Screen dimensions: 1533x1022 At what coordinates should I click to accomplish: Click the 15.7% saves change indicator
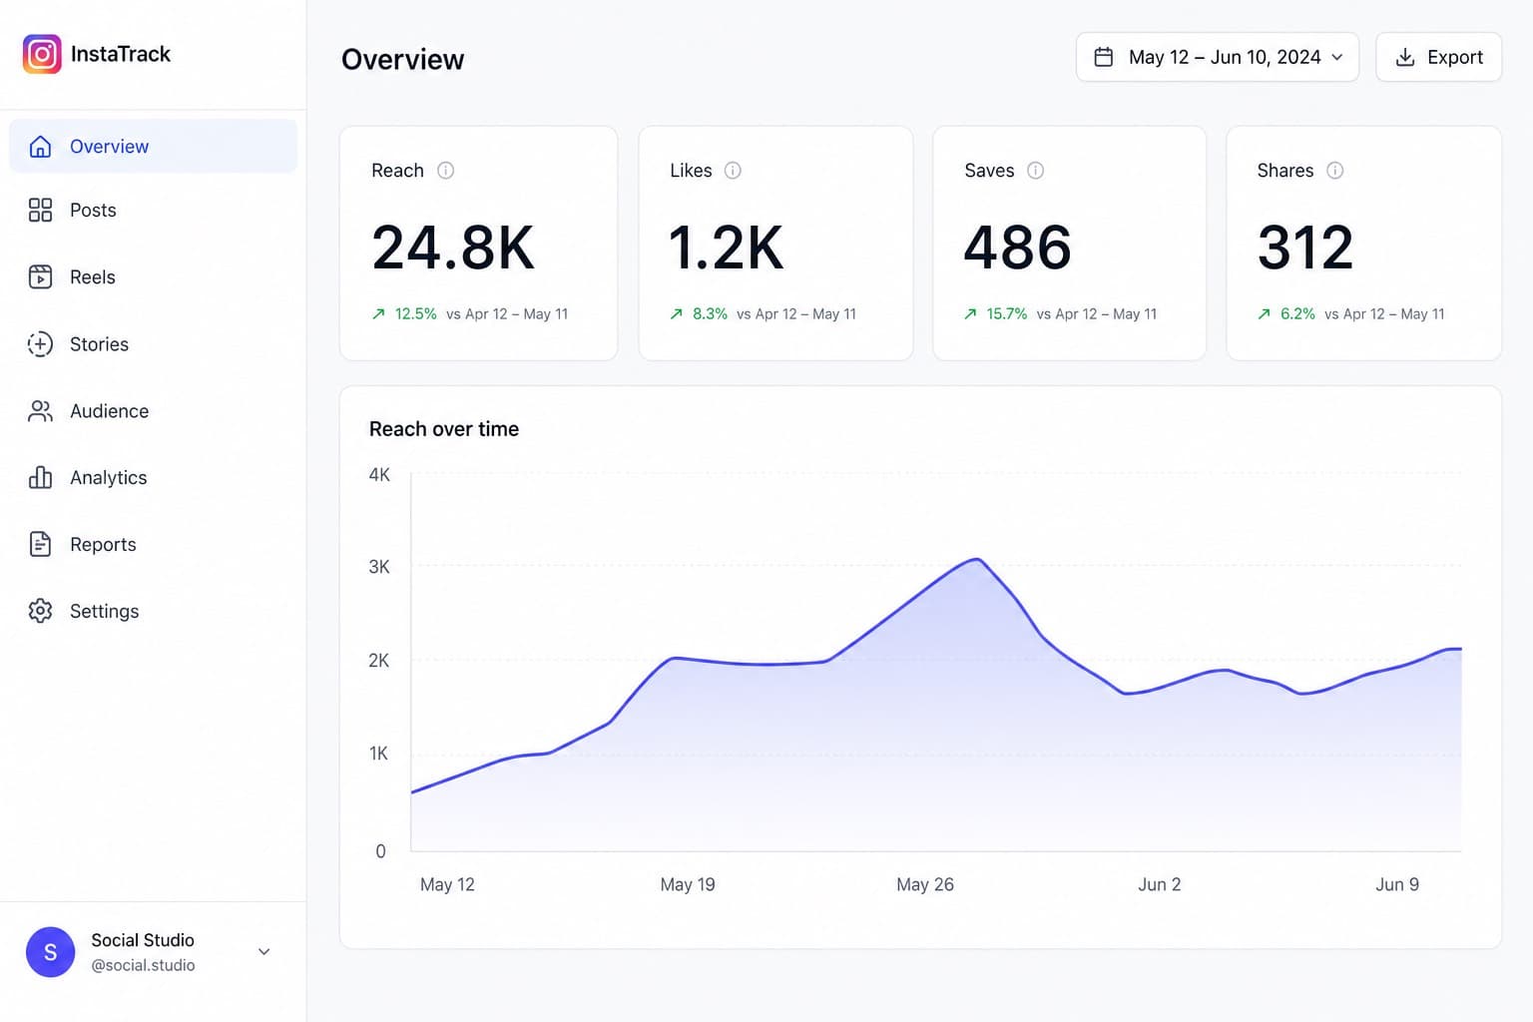(x=995, y=313)
